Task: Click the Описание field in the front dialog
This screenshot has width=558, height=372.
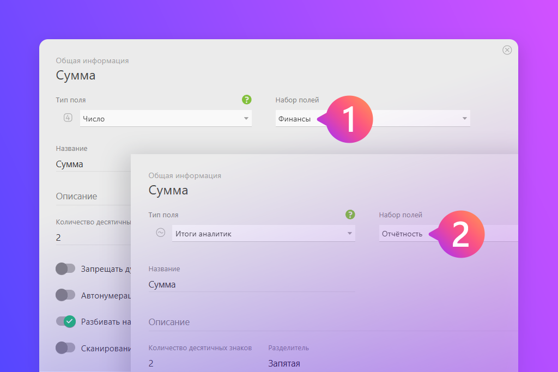Action: click(327, 322)
